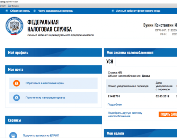The image size is (177, 138).
Task: Click the arrow icon beside Личный кабинет физического лица
Action: pos(113,11)
